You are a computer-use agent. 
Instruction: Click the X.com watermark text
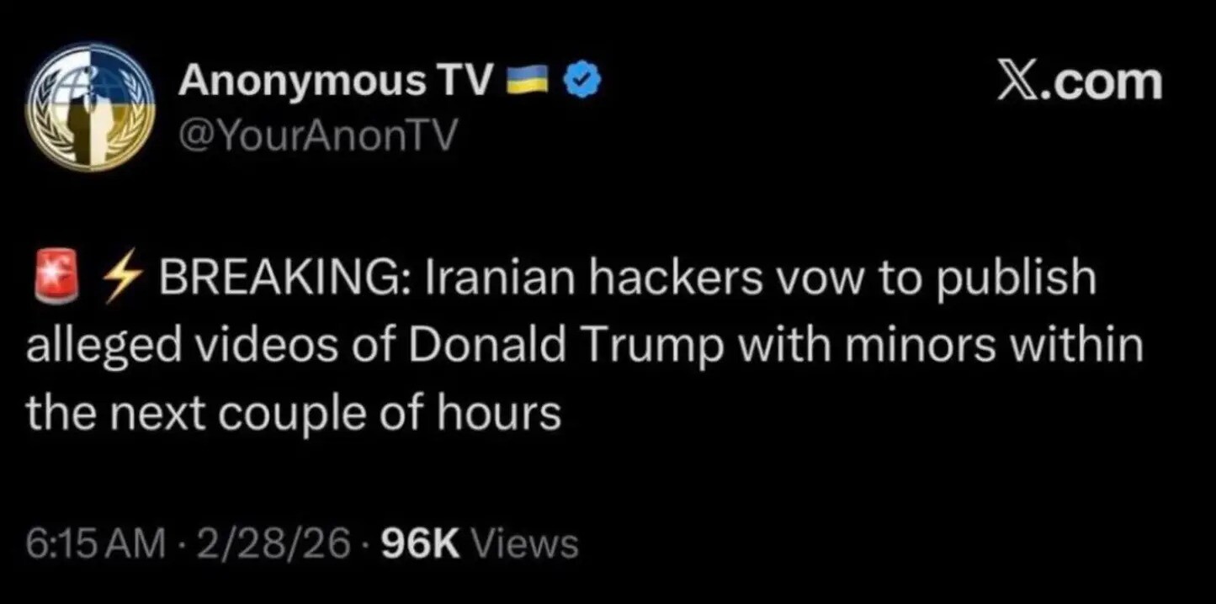pyautogui.click(x=1080, y=82)
